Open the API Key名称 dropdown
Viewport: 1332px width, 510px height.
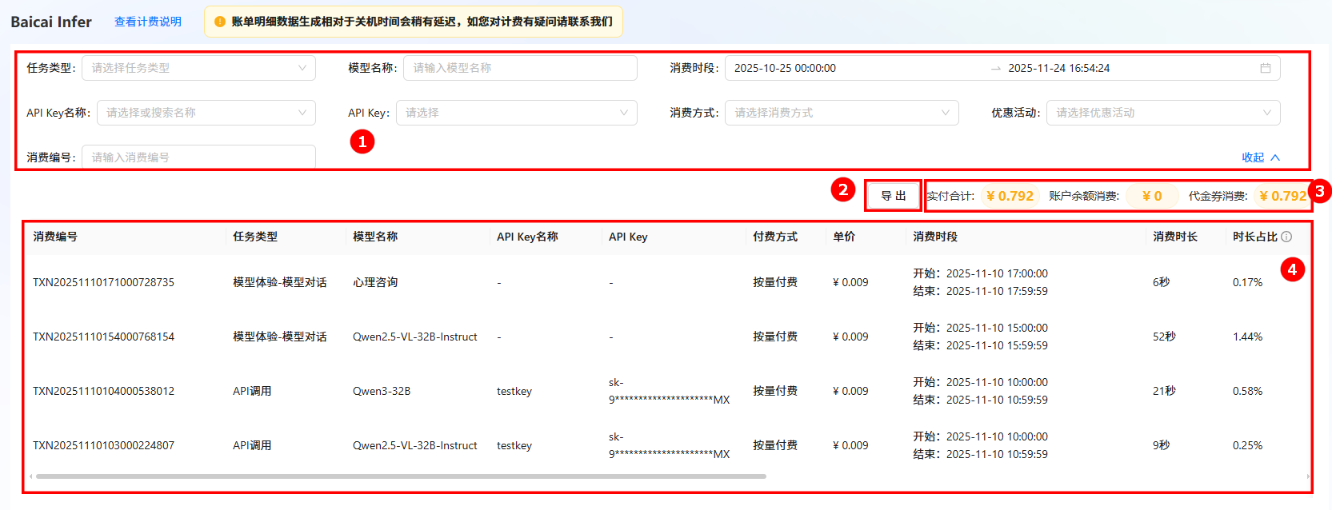(206, 113)
